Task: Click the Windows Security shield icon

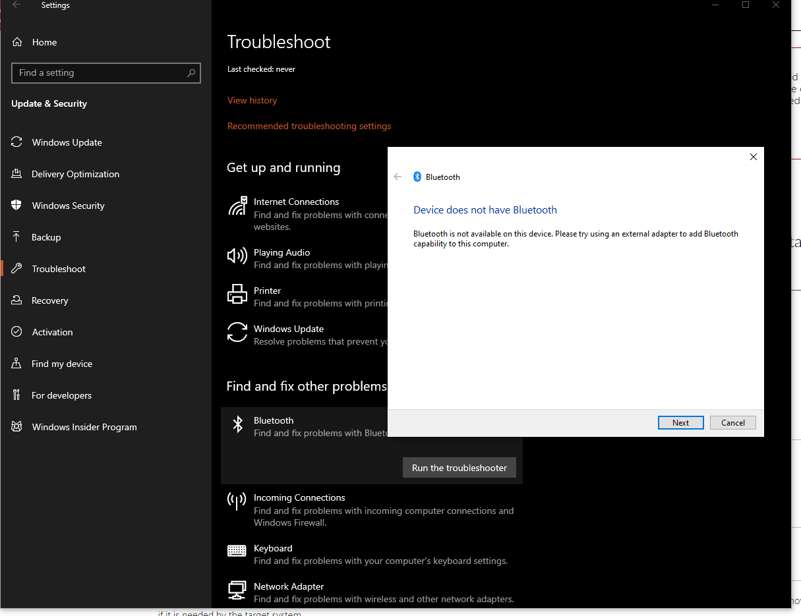Action: coord(17,206)
